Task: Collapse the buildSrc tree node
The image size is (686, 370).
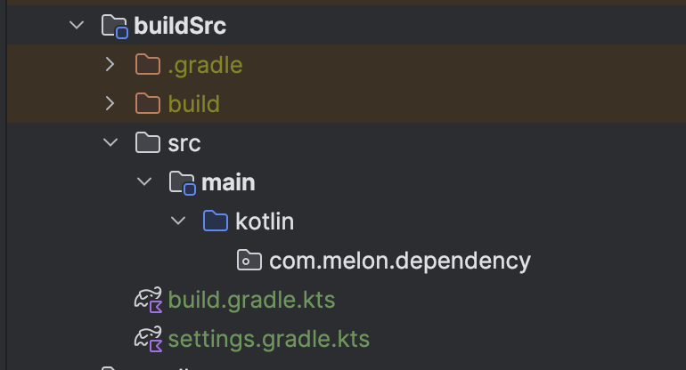Action: [77, 25]
